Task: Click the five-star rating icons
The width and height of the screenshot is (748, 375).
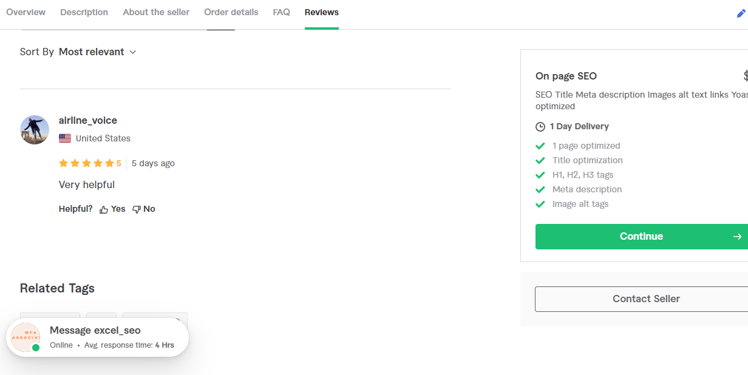Action: (86, 163)
